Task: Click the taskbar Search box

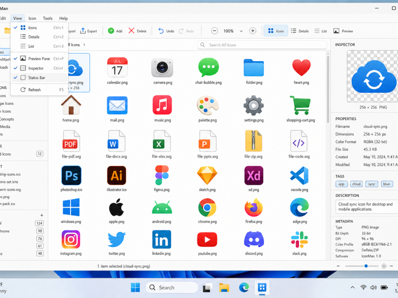Action: tap(172, 288)
